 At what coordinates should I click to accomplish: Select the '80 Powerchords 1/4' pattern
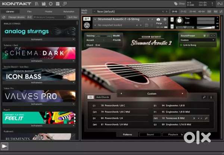120,118
